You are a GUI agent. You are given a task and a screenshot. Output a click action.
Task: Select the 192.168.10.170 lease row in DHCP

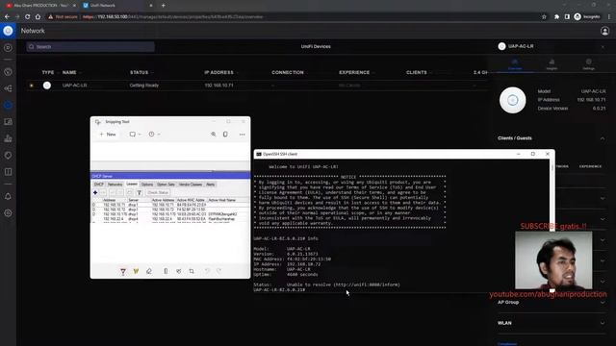[170, 214]
